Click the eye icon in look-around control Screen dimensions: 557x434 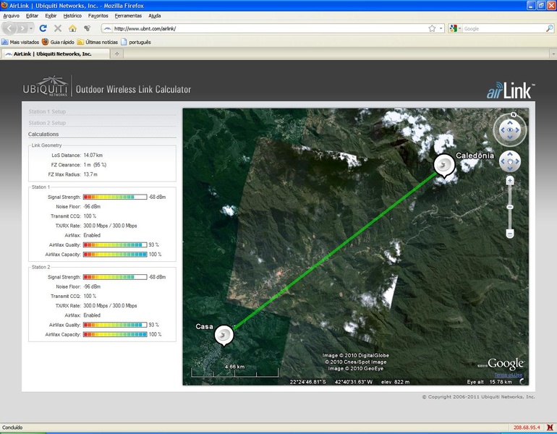(x=510, y=130)
